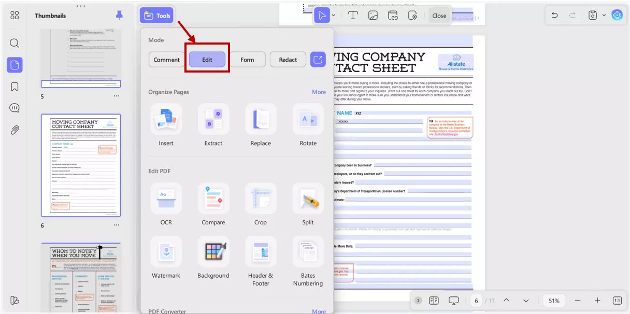Select the cursor selection tool
The image size is (630, 314).
click(322, 16)
